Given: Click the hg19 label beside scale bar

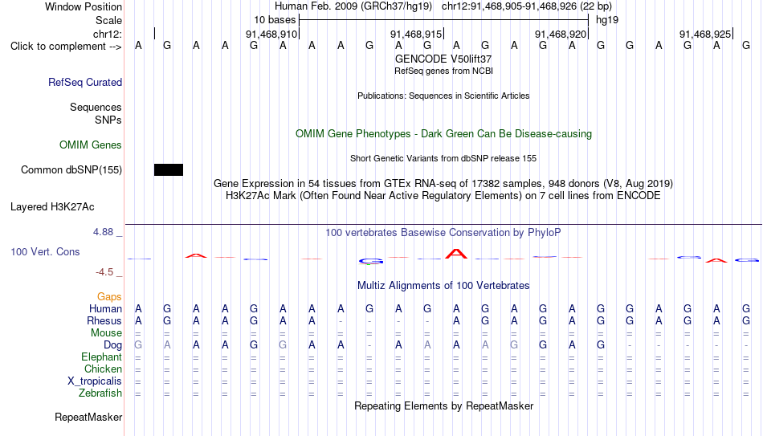Looking at the screenshot, I should pos(607,20).
